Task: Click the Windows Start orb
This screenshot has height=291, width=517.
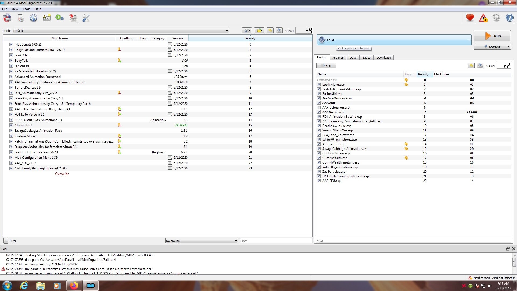Action: (x=7, y=286)
